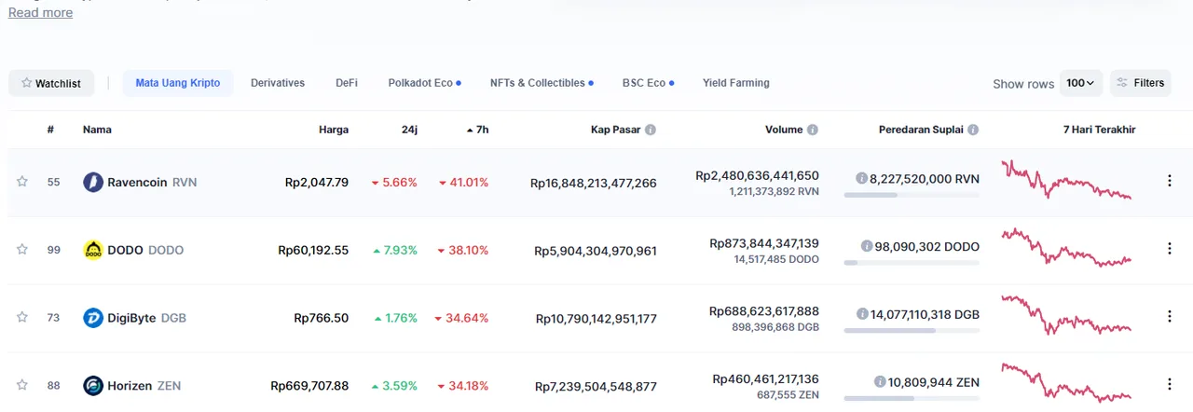Star DigiByte to add to watchlist
This screenshot has height=412, width=1193.
(22, 317)
